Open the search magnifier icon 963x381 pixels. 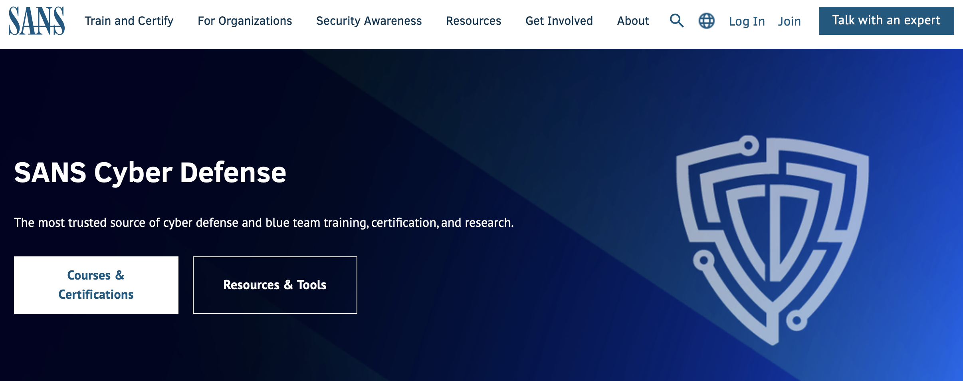(x=676, y=20)
